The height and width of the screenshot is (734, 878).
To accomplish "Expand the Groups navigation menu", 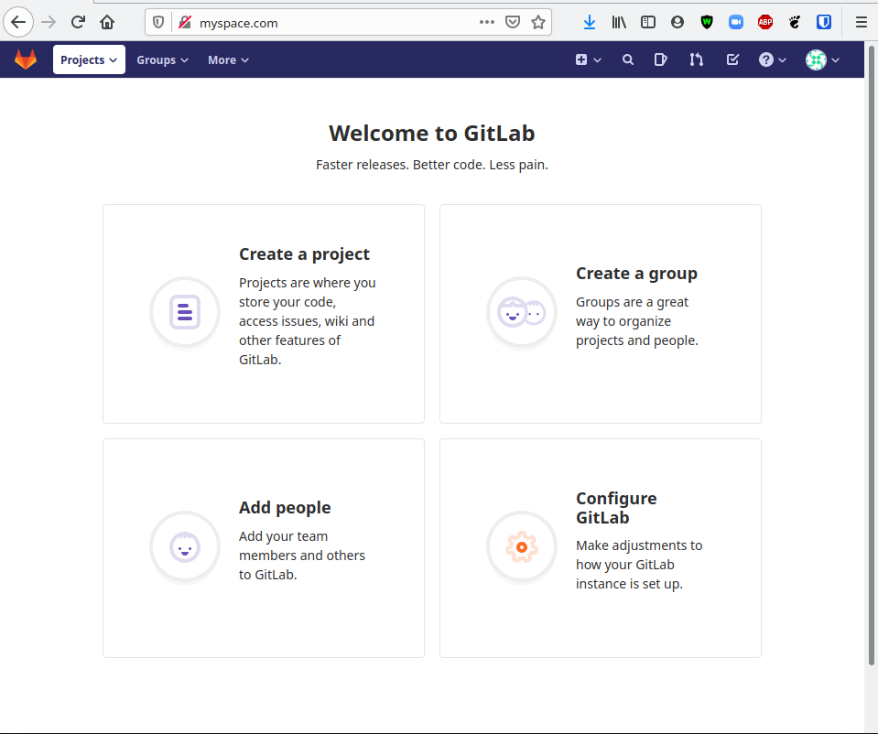I will tap(162, 59).
